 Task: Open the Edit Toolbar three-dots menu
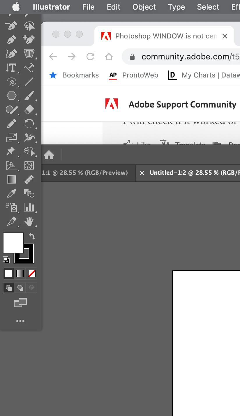(x=20, y=321)
